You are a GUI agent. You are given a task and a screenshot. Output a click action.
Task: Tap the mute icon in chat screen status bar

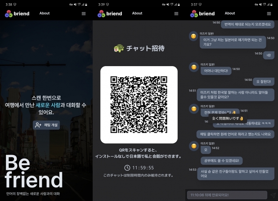pyautogui.click(x=260, y=5)
